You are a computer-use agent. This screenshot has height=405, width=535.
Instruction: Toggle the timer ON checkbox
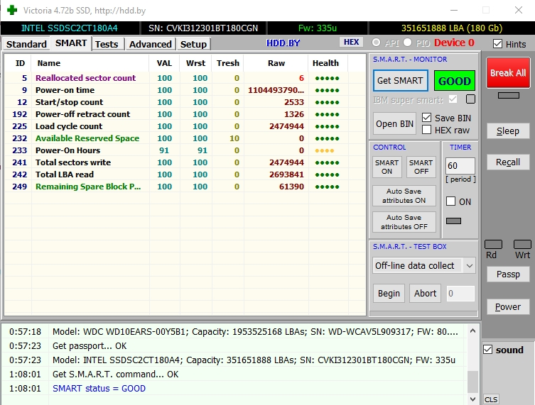[x=450, y=201]
